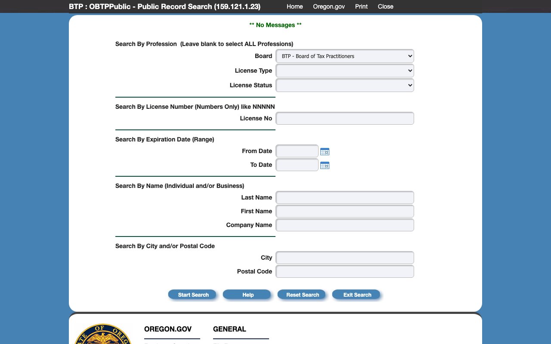Screen dimensions: 551x344
Task: Open the From Date calendar picker
Action: [x=325, y=151]
